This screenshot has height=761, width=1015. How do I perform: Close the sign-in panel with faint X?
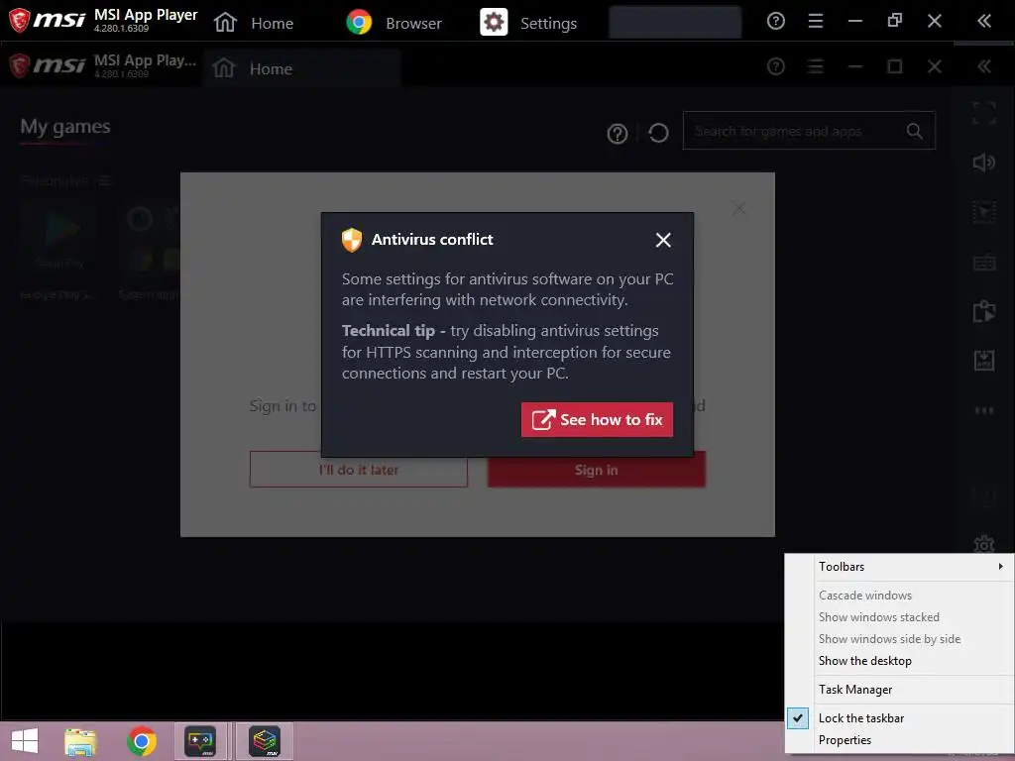pos(738,208)
